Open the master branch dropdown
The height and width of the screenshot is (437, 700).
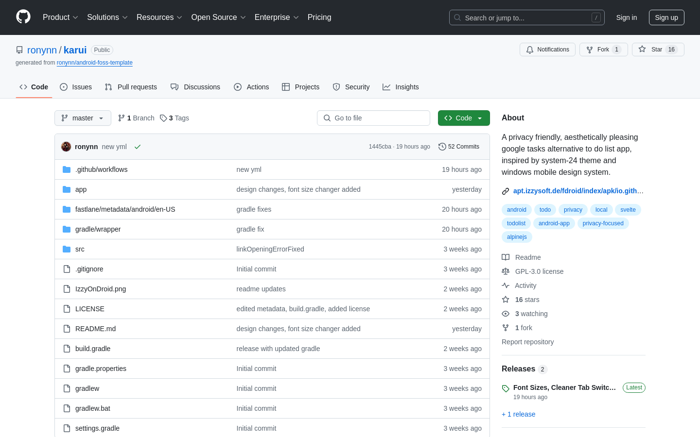[83, 118]
